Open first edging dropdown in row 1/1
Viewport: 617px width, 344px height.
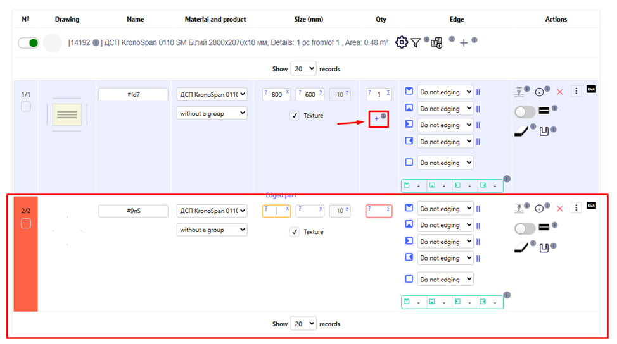click(x=445, y=92)
